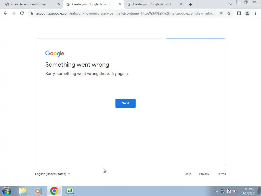This screenshot has width=261, height=196.
Task: Open Chrome's three-dot menu
Action: (x=255, y=13)
